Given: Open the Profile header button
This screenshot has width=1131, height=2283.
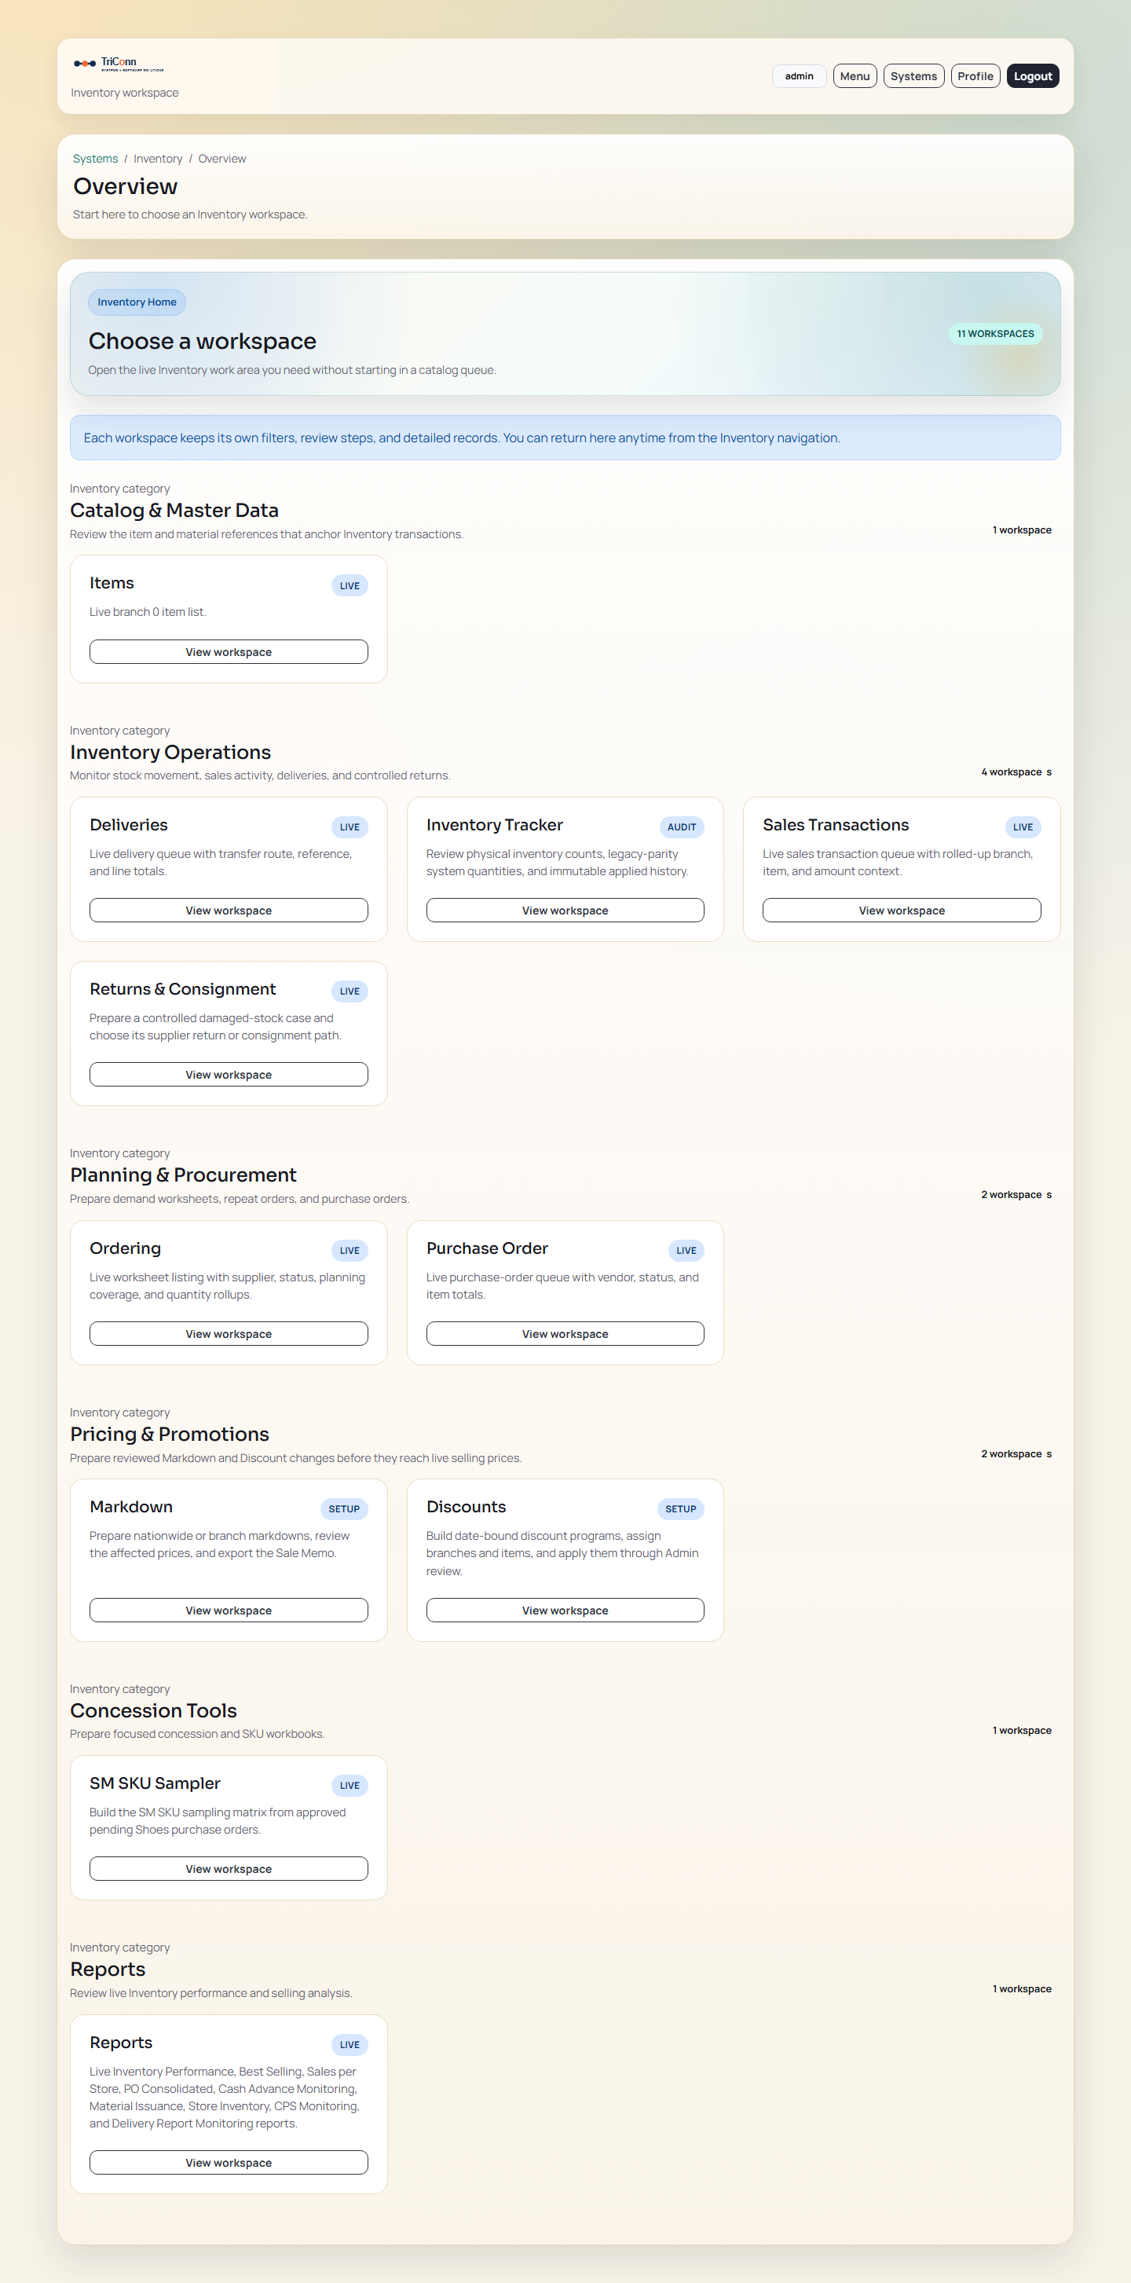Looking at the screenshot, I should tap(975, 76).
